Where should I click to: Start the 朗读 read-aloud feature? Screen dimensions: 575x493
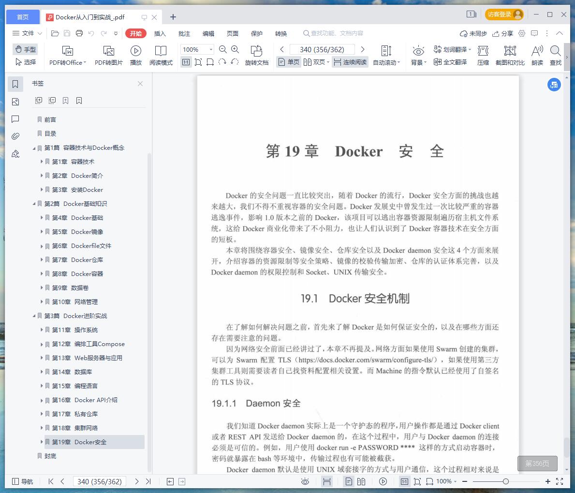click(x=537, y=56)
